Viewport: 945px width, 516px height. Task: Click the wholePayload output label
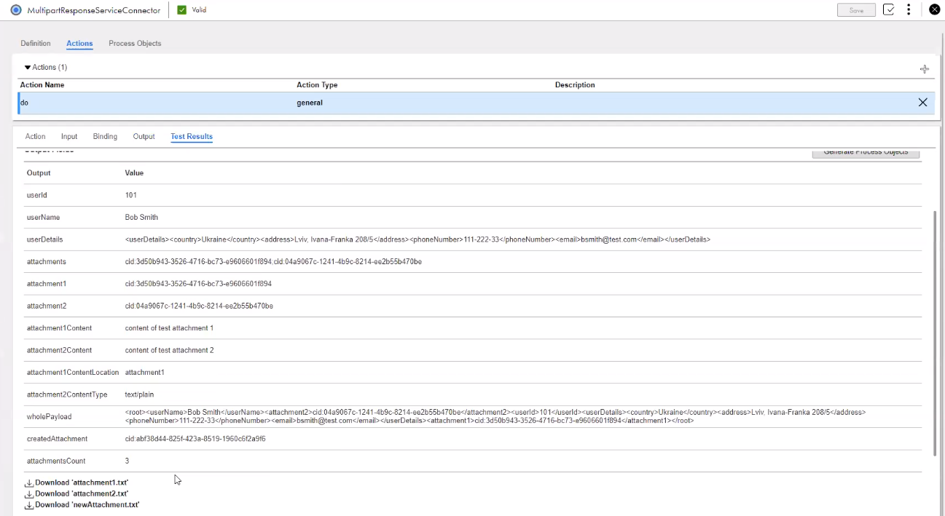[50, 417]
